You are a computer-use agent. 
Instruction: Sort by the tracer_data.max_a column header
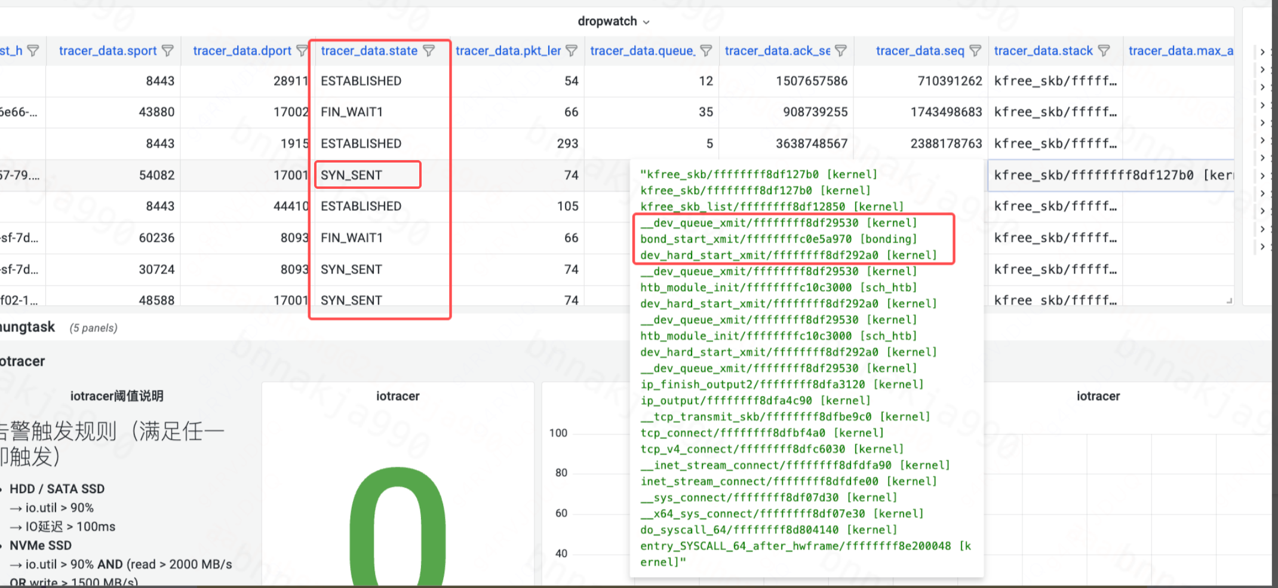pyautogui.click(x=1181, y=51)
